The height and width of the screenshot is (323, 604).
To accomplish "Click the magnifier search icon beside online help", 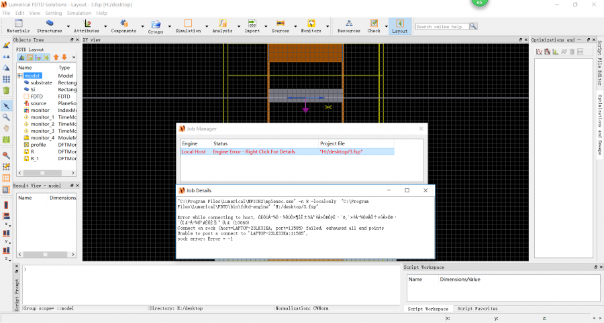I will (x=473, y=27).
